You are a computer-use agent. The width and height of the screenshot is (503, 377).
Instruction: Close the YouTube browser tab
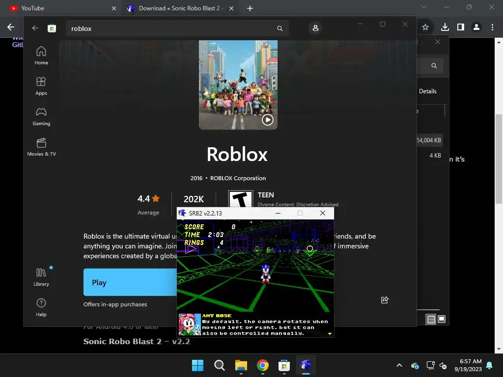pyautogui.click(x=114, y=8)
